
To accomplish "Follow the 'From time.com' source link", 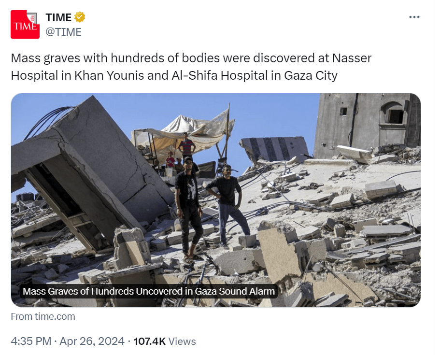I will point(43,316).
